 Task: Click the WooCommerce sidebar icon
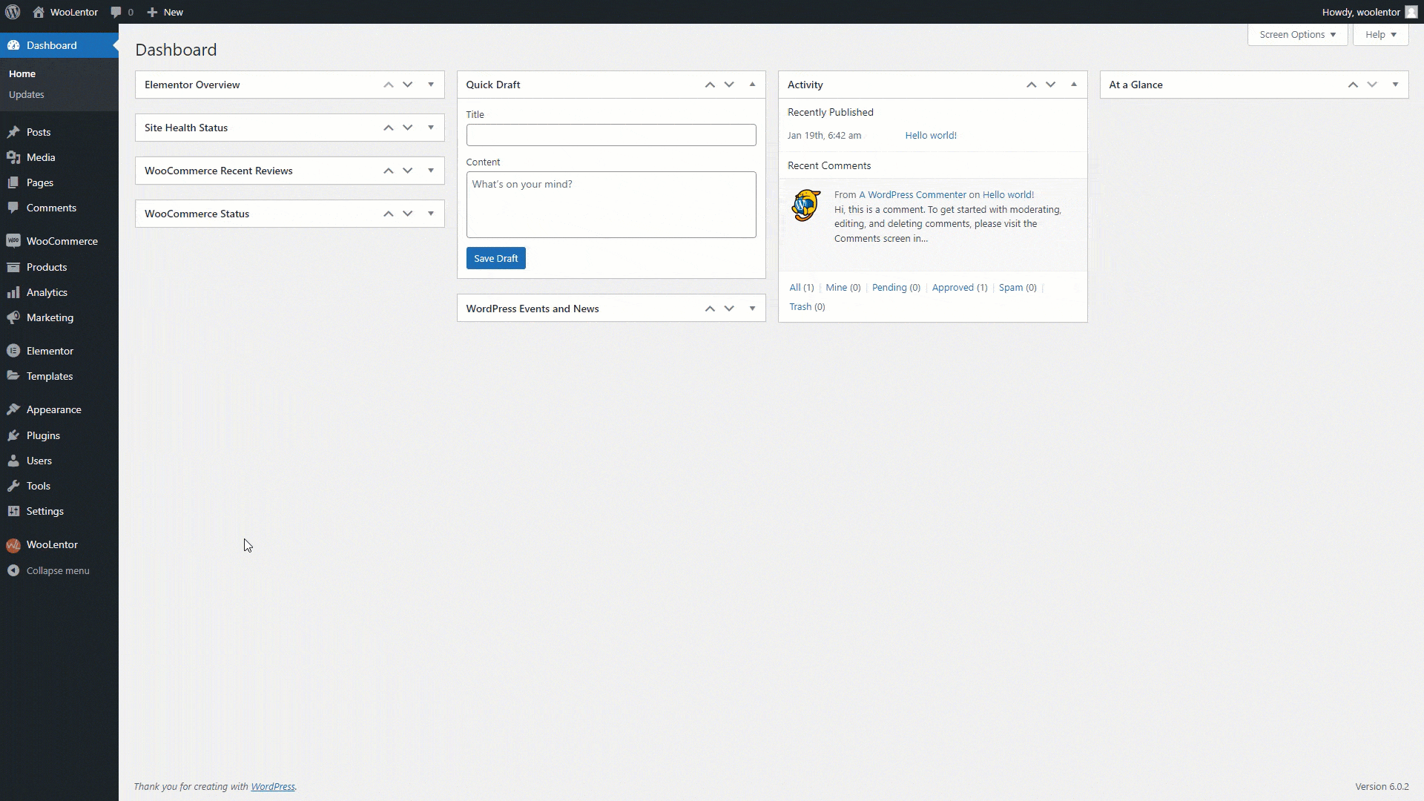tap(13, 240)
